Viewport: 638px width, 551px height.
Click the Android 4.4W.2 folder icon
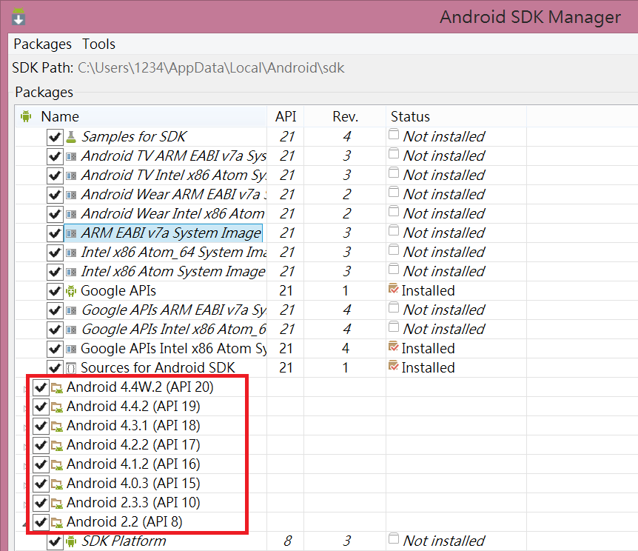(57, 388)
